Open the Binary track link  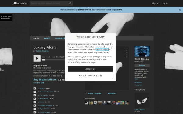click(x=42, y=88)
